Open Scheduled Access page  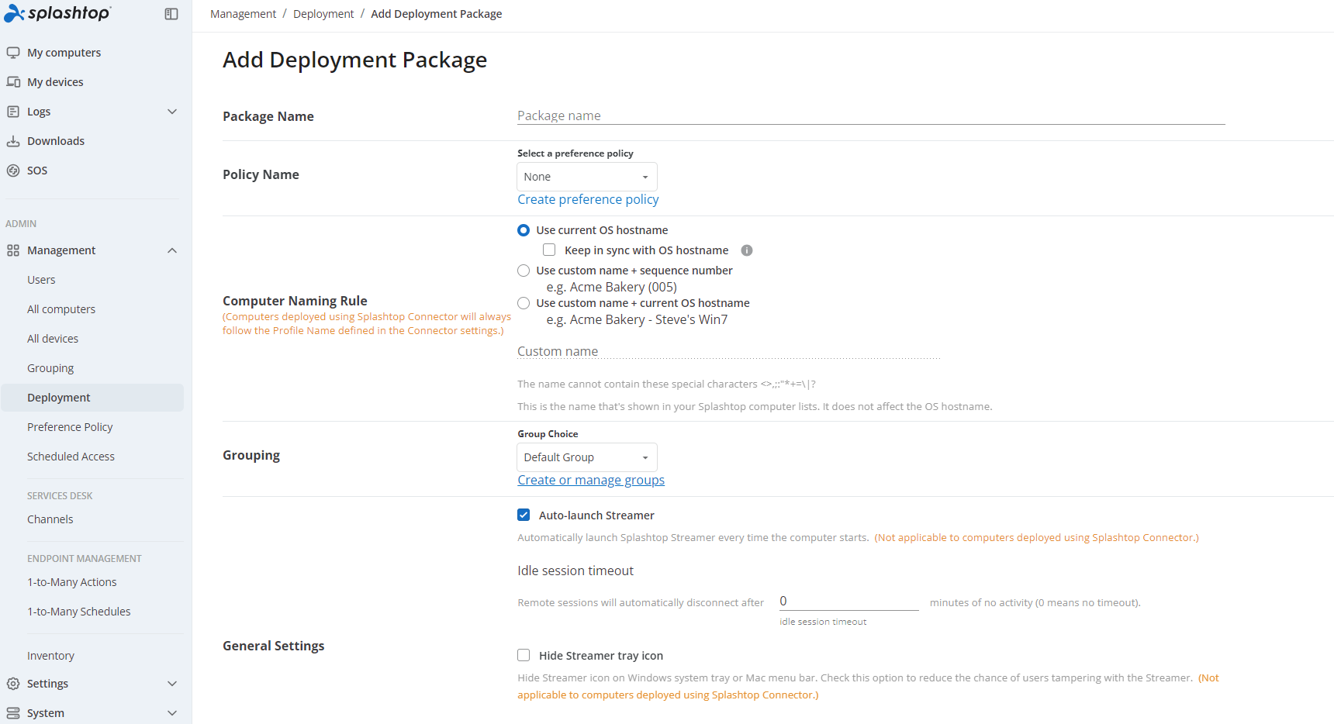click(x=71, y=457)
